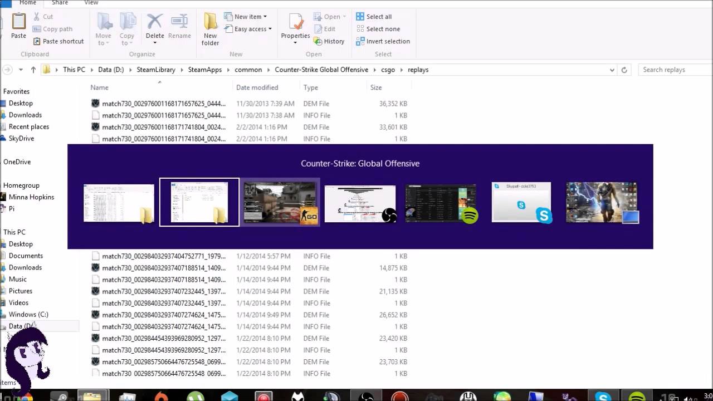Jump to SteamLibrary in the breadcrumb
Viewport: 713px width, 401px height.
pyautogui.click(x=156, y=70)
